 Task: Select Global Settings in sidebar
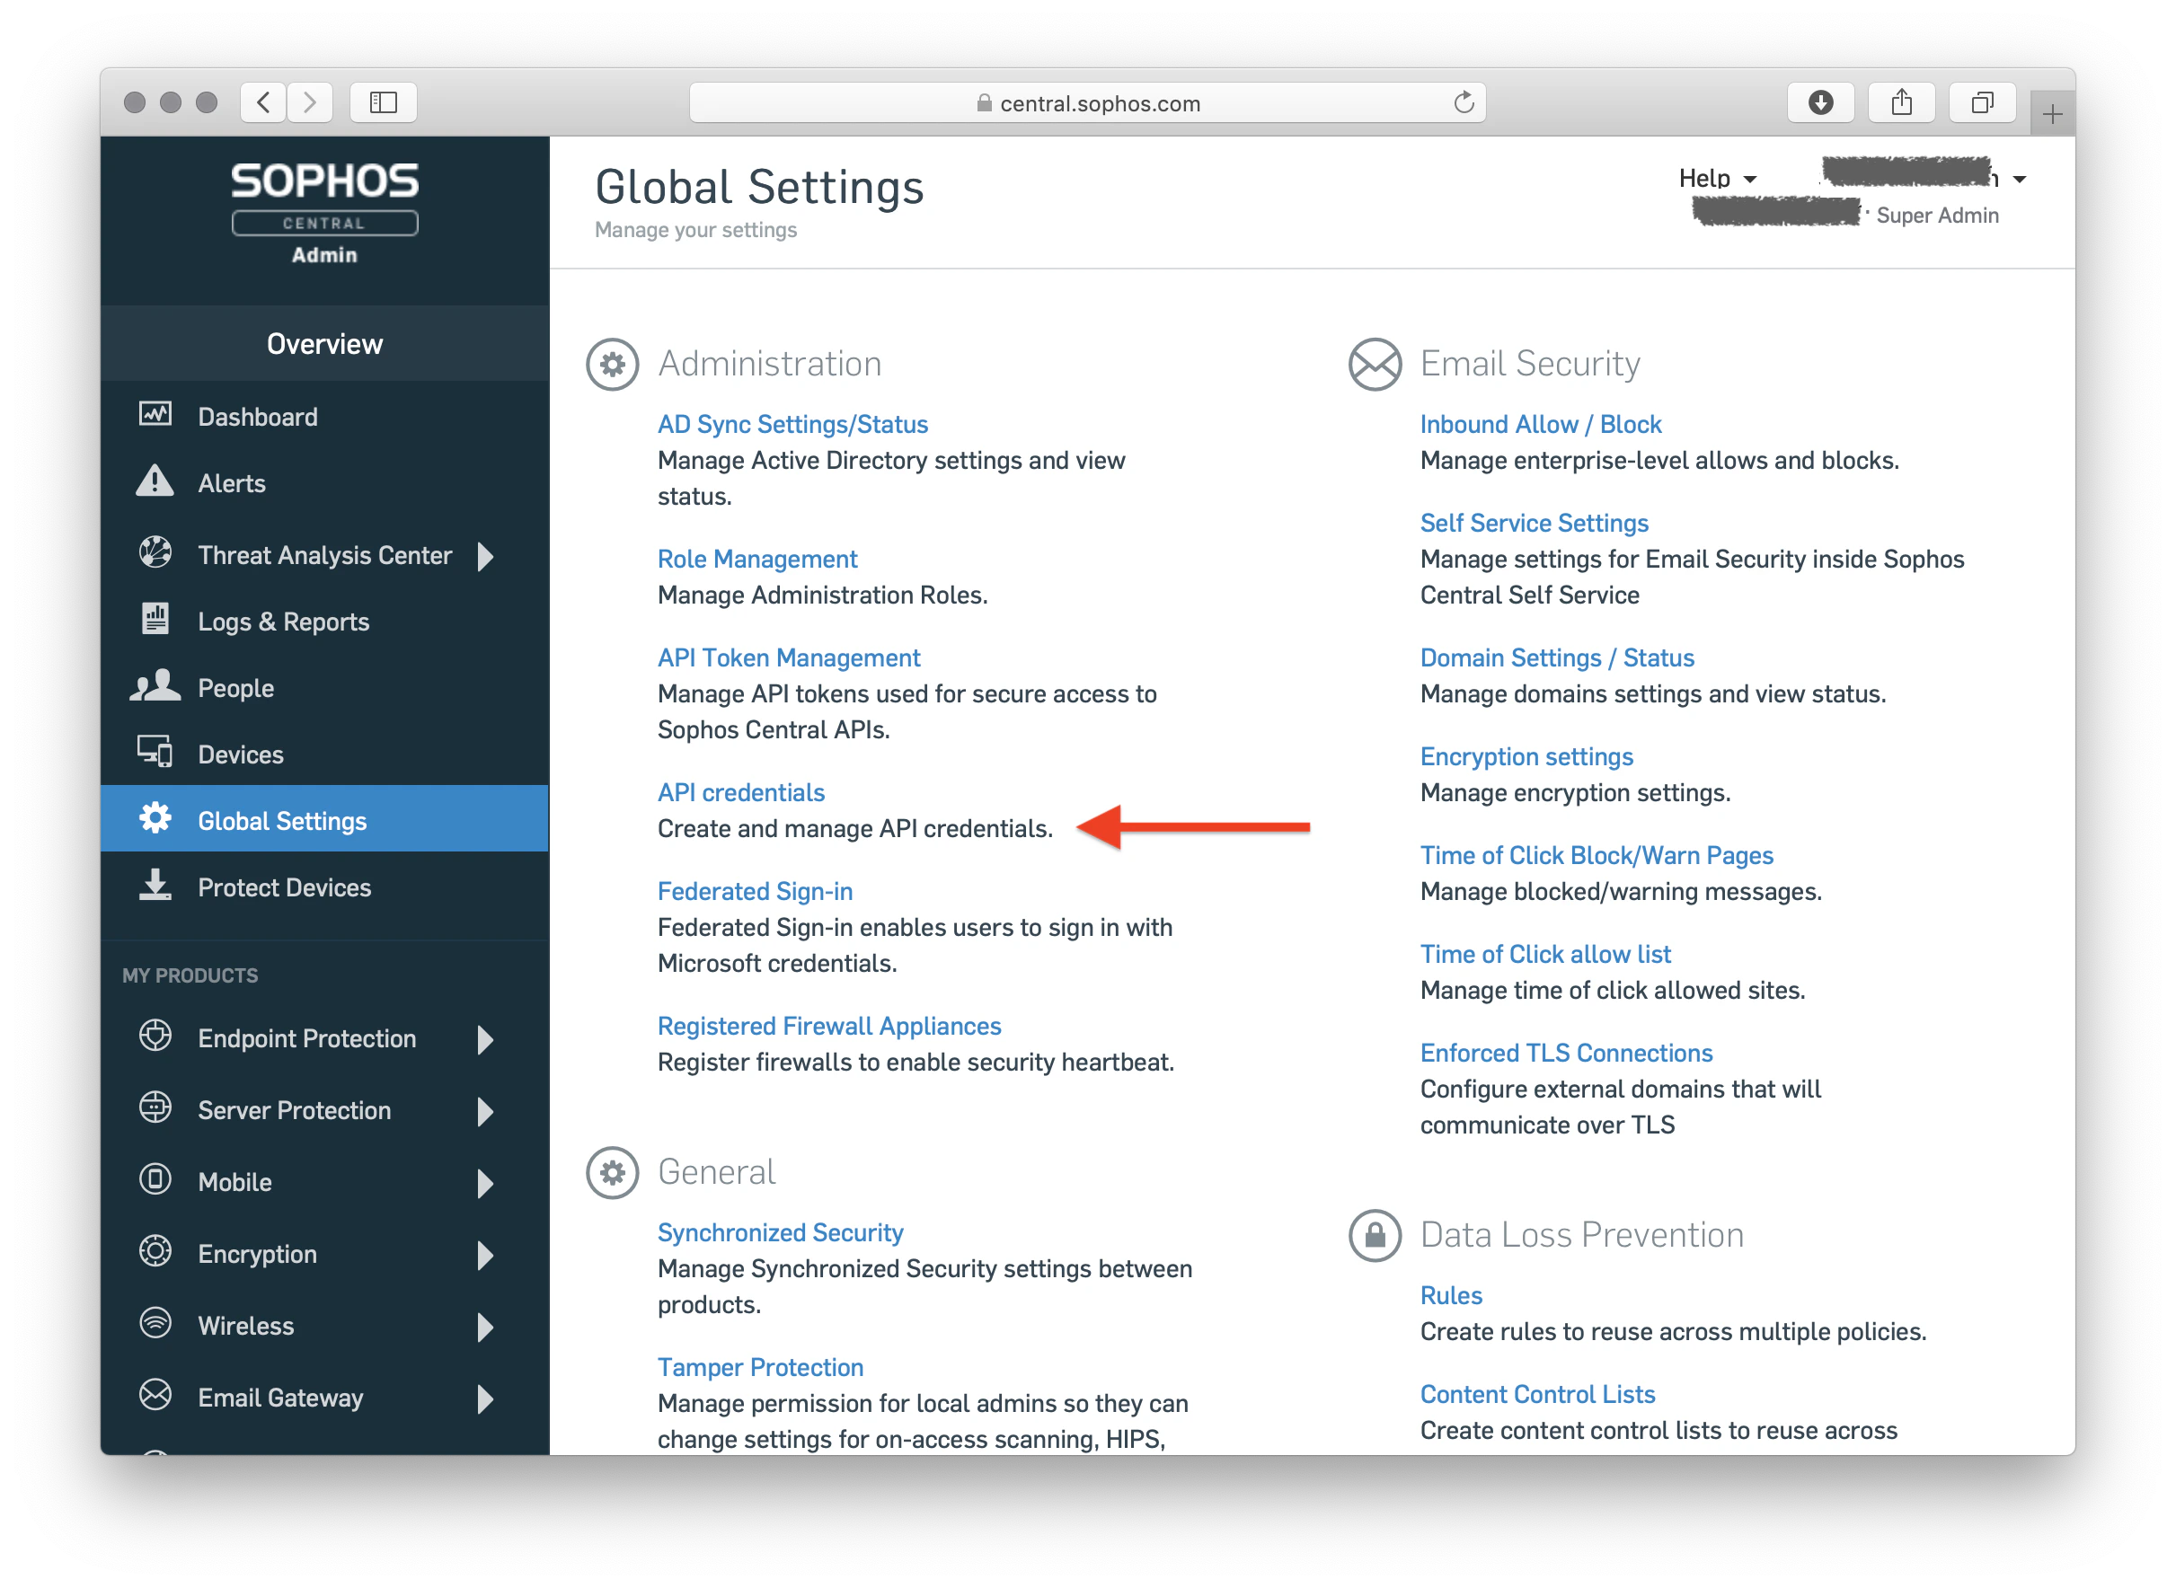coord(282,821)
